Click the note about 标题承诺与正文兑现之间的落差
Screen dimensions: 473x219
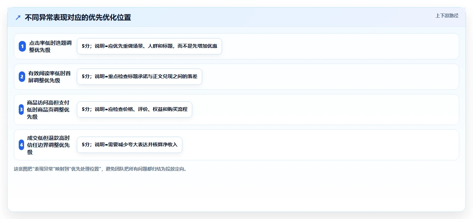(x=139, y=77)
